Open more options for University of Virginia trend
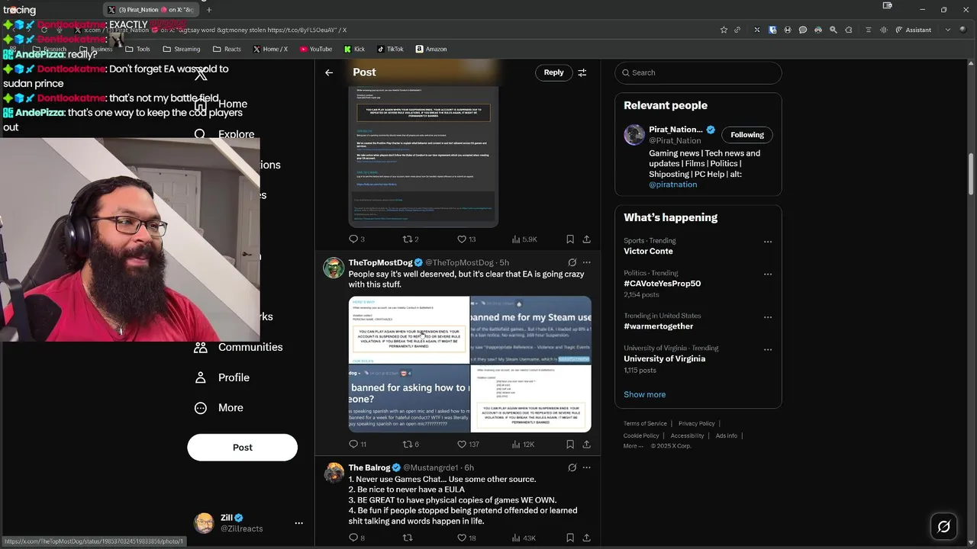The height and width of the screenshot is (549, 977). pyautogui.click(x=768, y=349)
